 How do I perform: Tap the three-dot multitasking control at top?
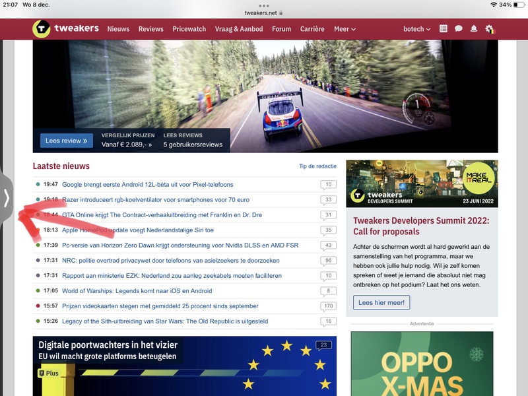(x=264, y=6)
